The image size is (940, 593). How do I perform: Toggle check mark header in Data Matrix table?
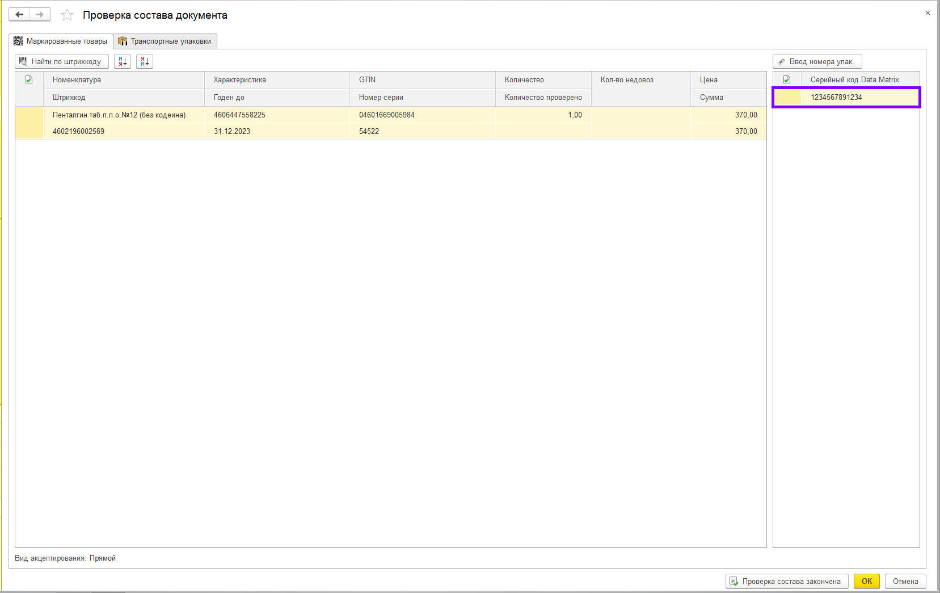[x=787, y=80]
